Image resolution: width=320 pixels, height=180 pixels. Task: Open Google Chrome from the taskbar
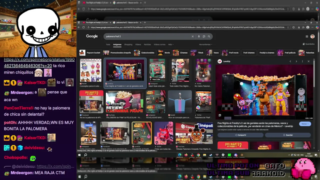(198, 155)
